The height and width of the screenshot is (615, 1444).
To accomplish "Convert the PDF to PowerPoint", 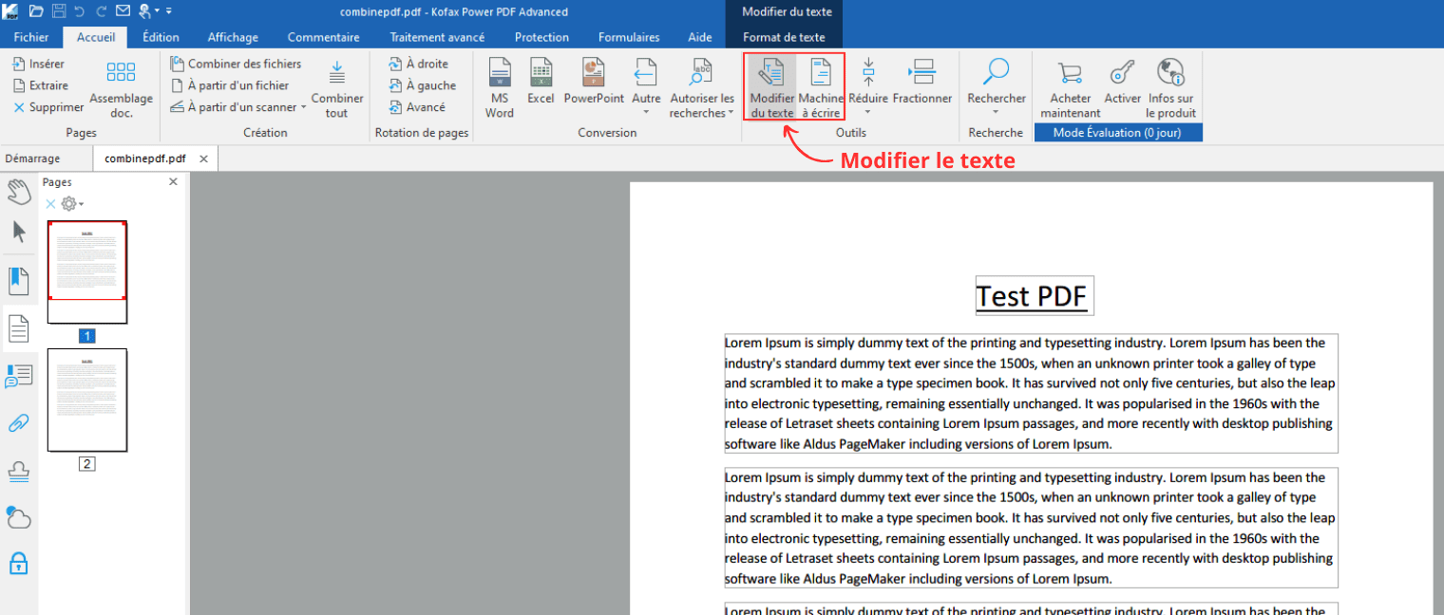I will click(594, 83).
